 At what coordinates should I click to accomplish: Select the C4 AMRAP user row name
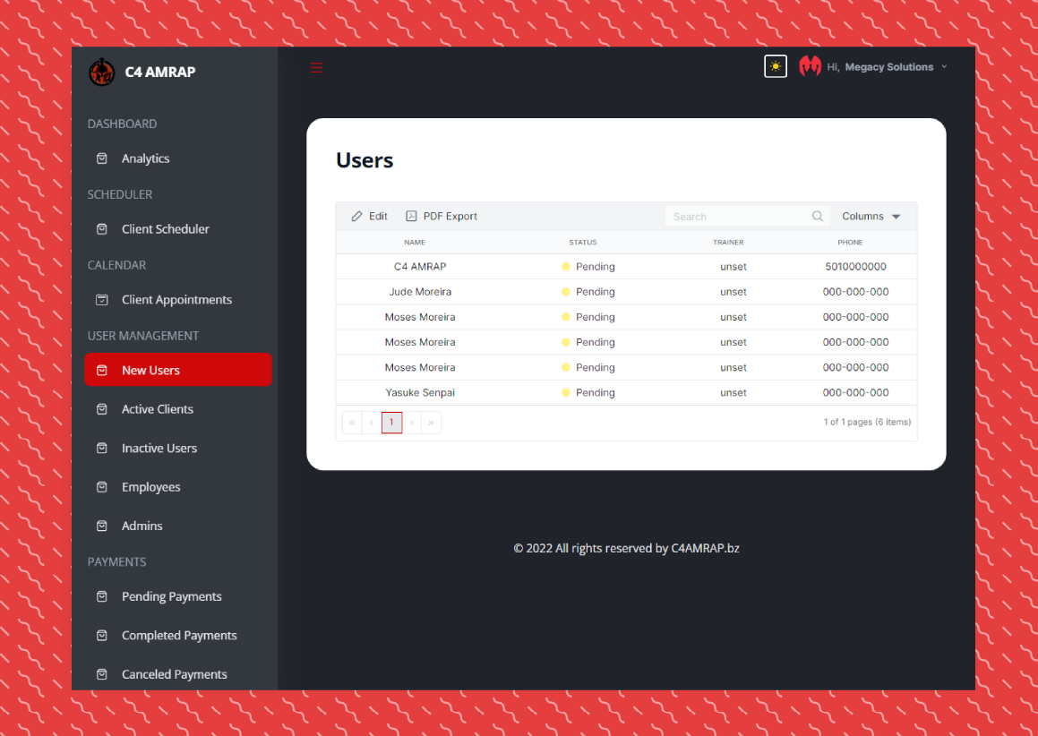(420, 267)
